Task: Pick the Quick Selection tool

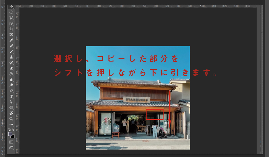Action: pyautogui.click(x=11, y=23)
